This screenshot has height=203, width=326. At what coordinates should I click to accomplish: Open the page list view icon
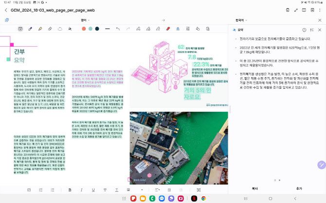coord(312,10)
